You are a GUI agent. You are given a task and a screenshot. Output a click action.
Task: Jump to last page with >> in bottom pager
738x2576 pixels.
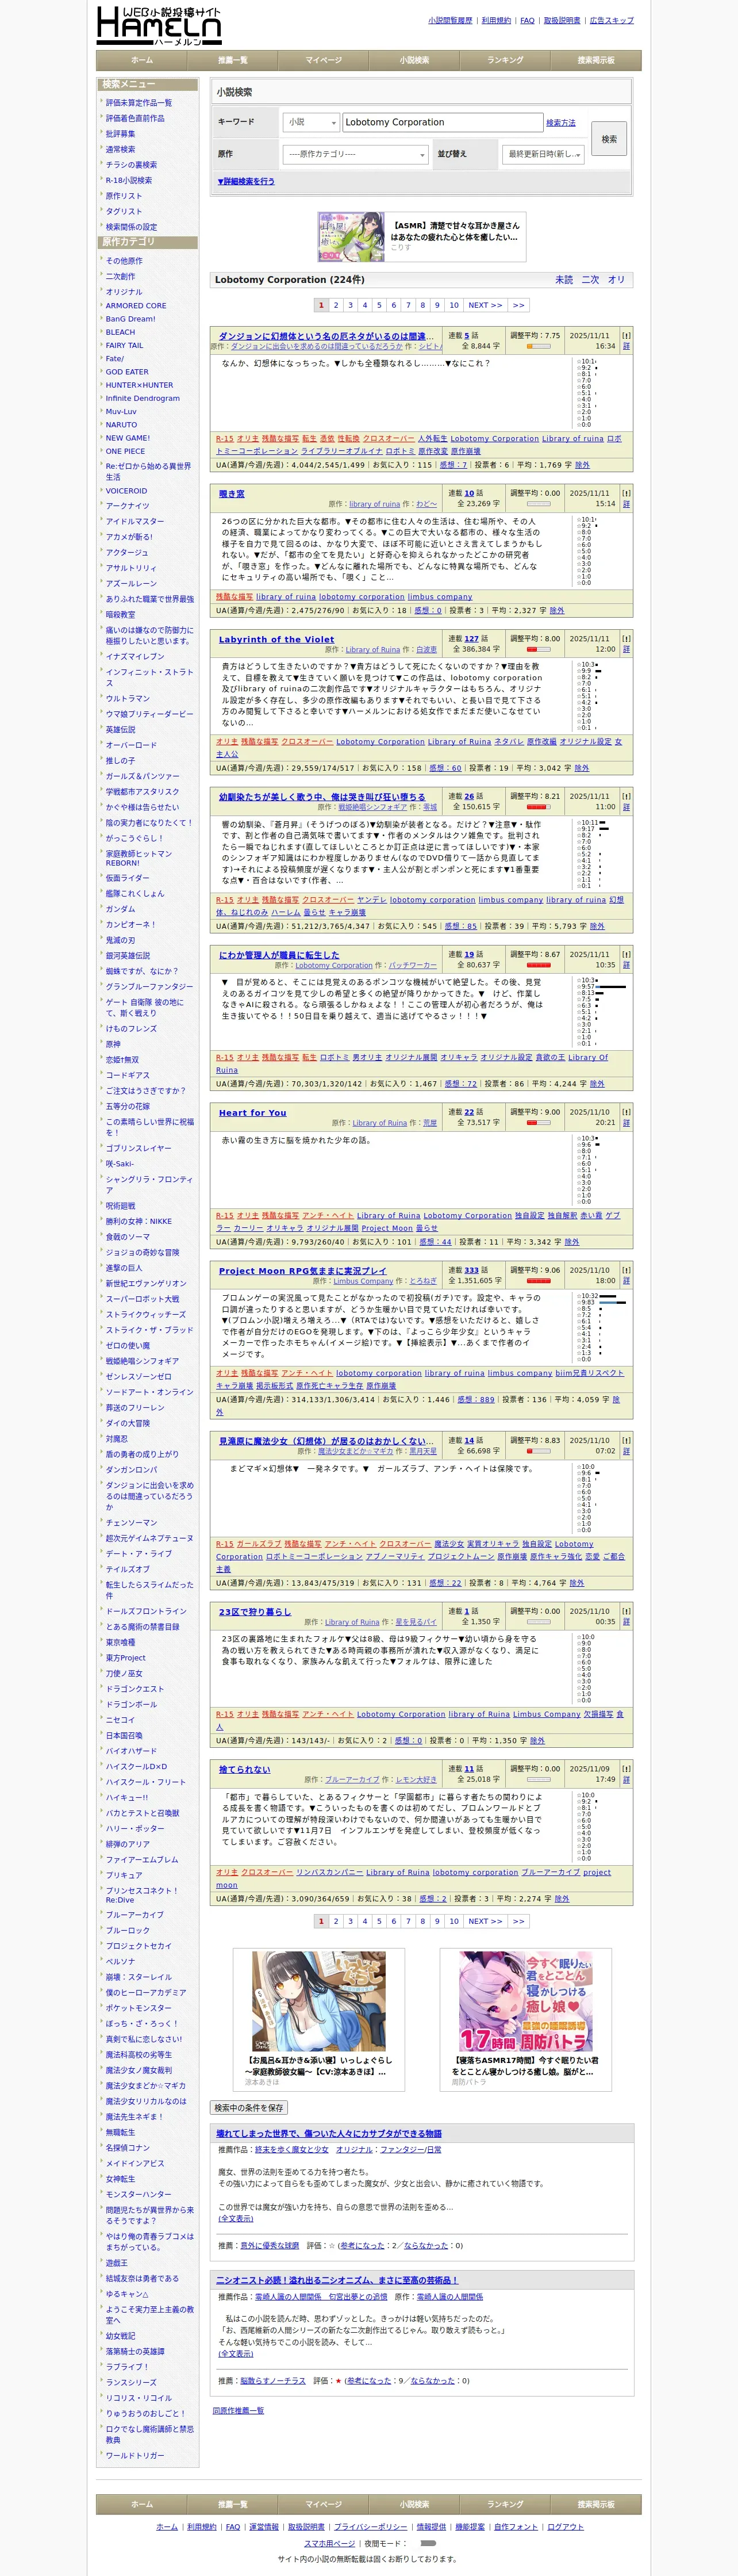(518, 1921)
